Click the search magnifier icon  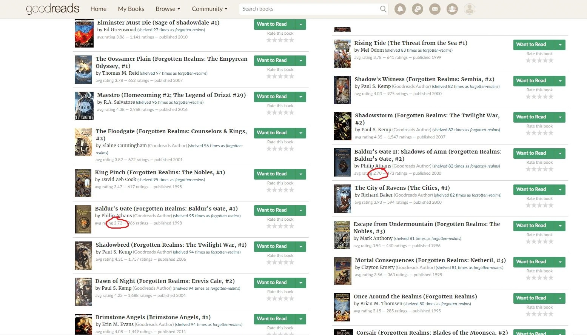[383, 9]
